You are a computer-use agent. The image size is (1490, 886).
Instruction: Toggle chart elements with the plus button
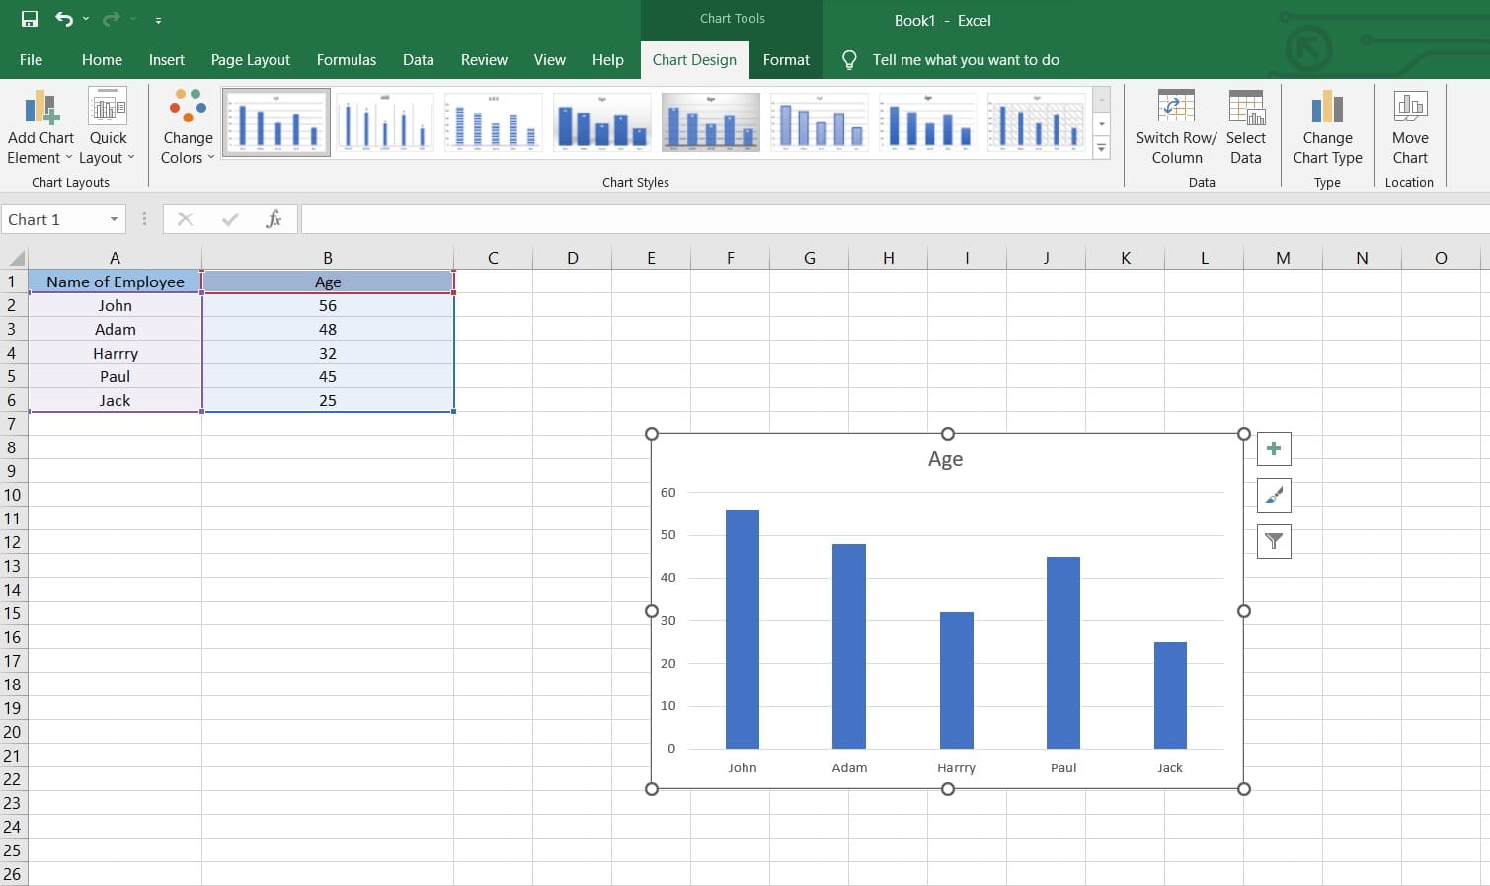(x=1273, y=447)
